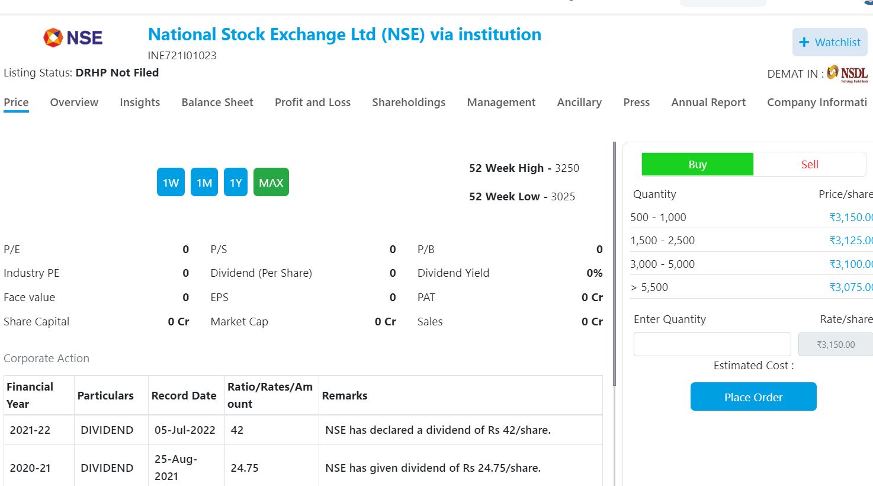Screen dimensions: 873x486
Task: Select the 1Y chart range
Action: (x=236, y=182)
